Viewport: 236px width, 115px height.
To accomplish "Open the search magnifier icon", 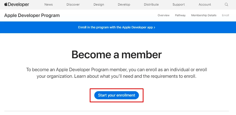I will tap(226, 5).
